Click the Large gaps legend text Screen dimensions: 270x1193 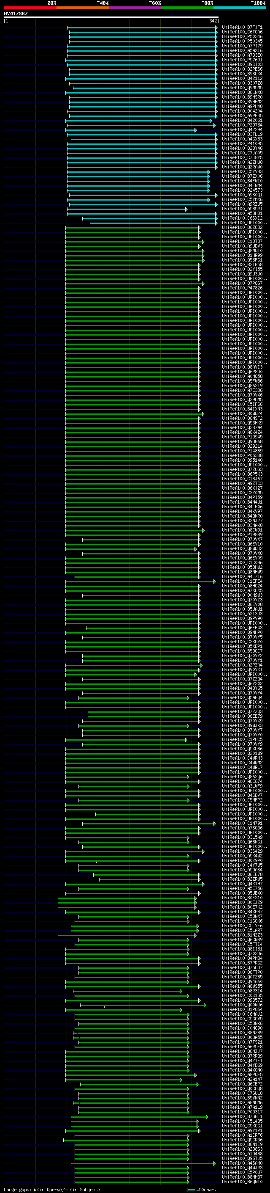click(x=52, y=1190)
